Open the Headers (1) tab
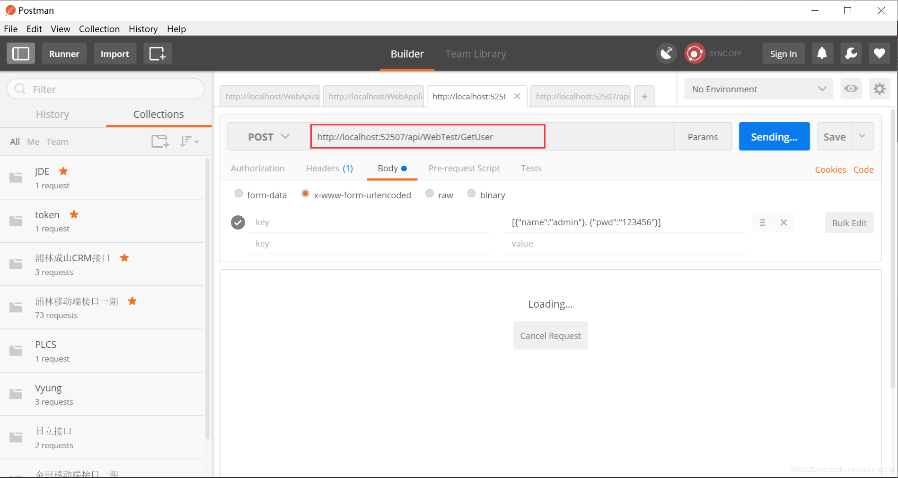 330,168
